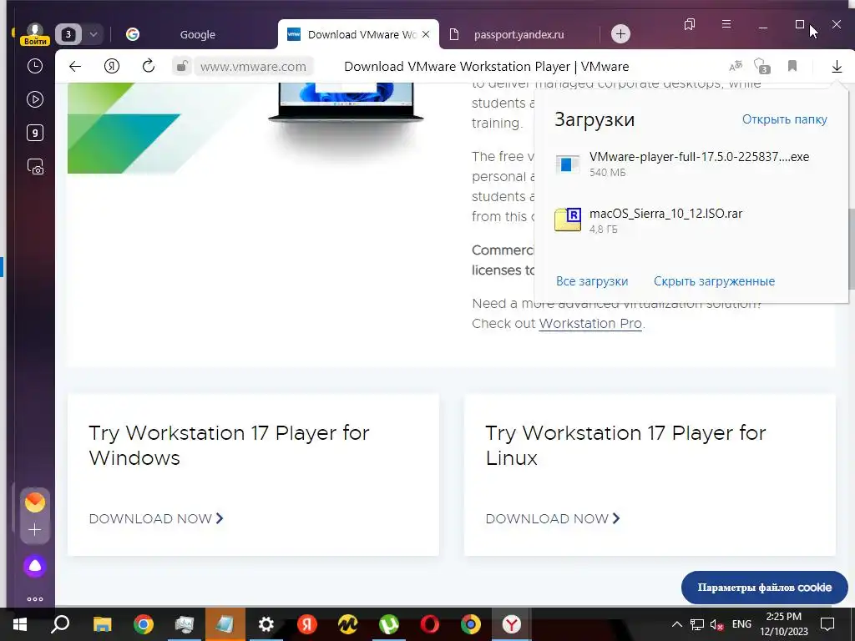
Task: Click the Войти profile avatar
Action: coord(35,33)
